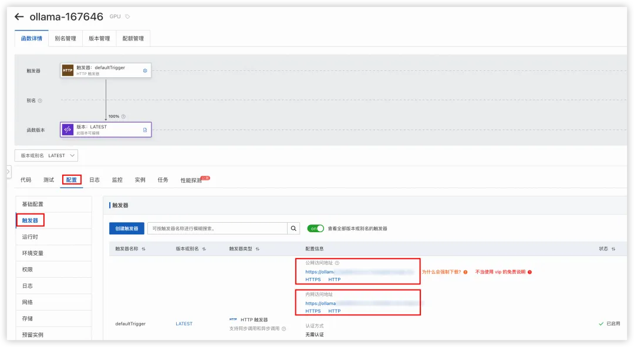Screen dimensions: 634x347
Task: Open the 任务 tab
Action: tap(163, 180)
